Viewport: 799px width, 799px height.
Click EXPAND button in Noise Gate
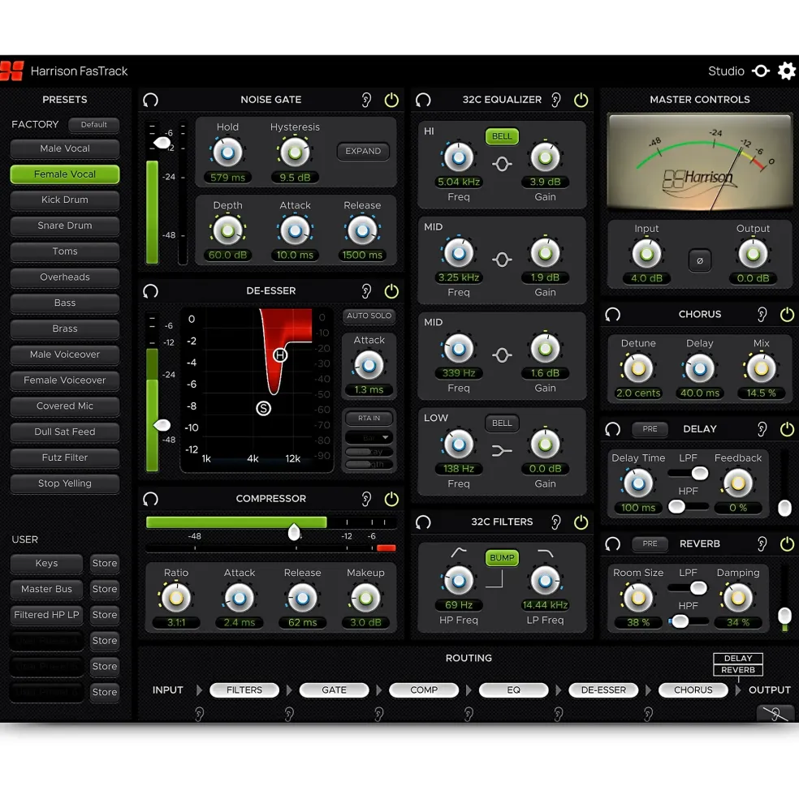click(x=363, y=151)
